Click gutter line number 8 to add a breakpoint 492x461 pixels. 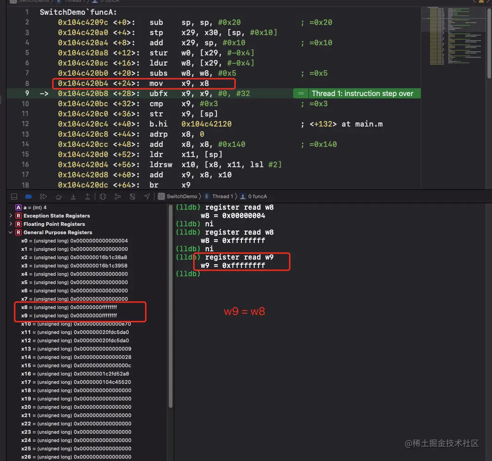tap(27, 83)
